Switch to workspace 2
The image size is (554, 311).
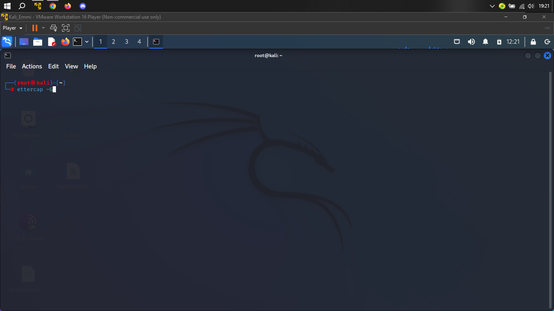pos(114,42)
